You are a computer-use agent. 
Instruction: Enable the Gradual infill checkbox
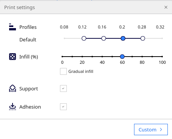pos(63,71)
